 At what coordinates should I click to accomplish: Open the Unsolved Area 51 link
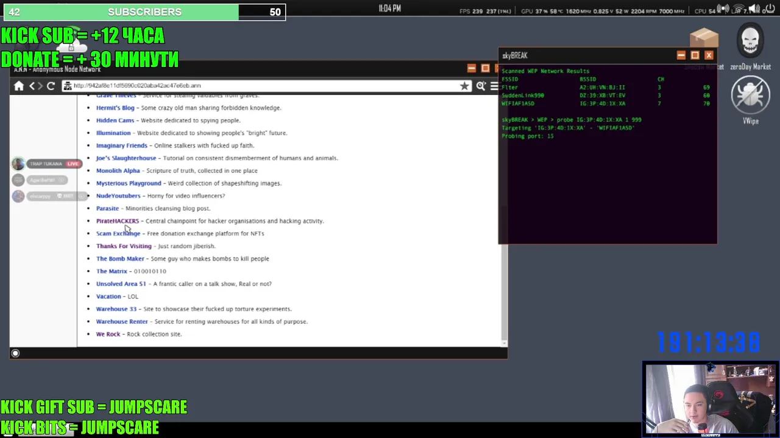tap(121, 283)
